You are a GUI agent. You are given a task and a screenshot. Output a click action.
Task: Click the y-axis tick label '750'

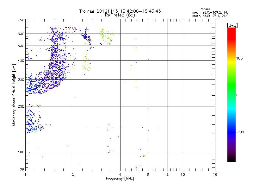point(21,20)
